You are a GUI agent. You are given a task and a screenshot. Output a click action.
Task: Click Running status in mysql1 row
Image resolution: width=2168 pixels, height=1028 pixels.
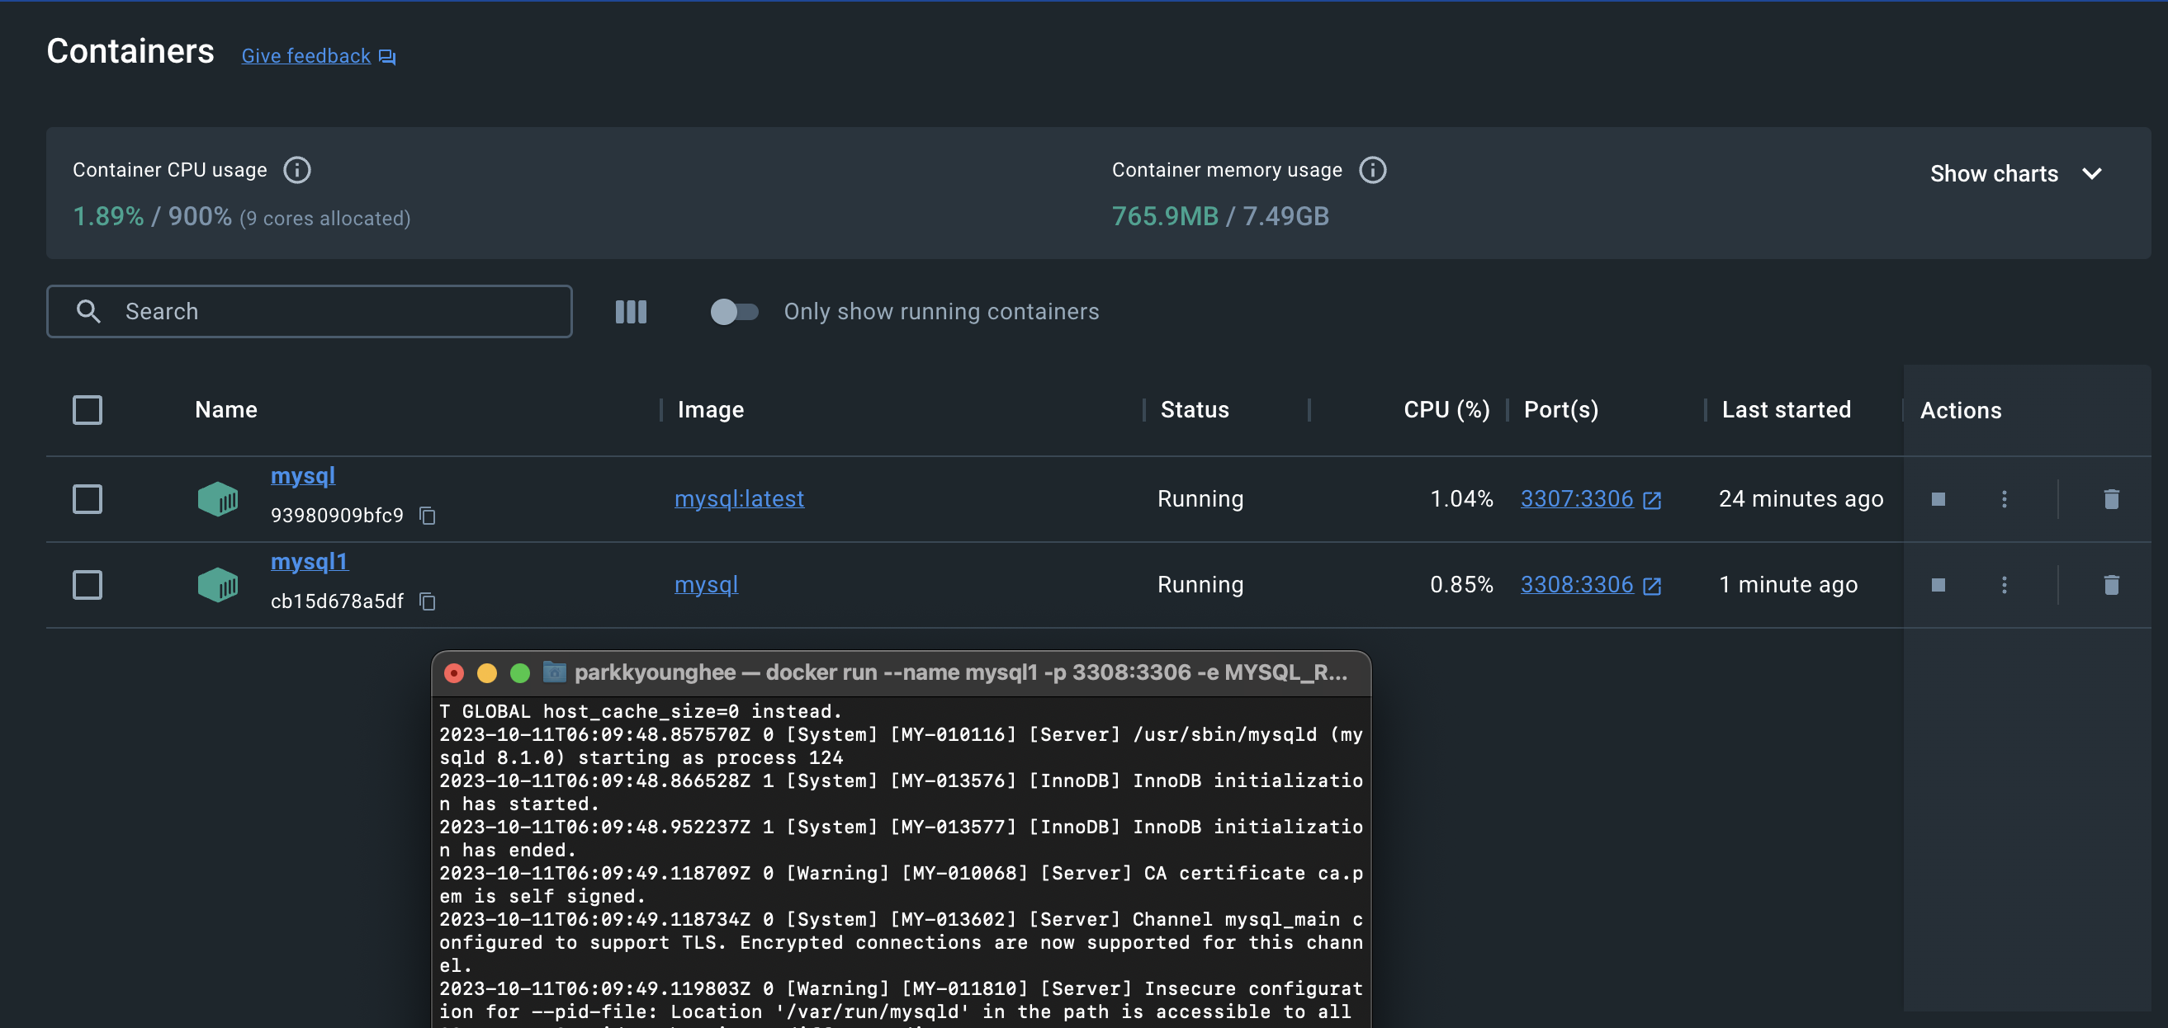point(1200,585)
